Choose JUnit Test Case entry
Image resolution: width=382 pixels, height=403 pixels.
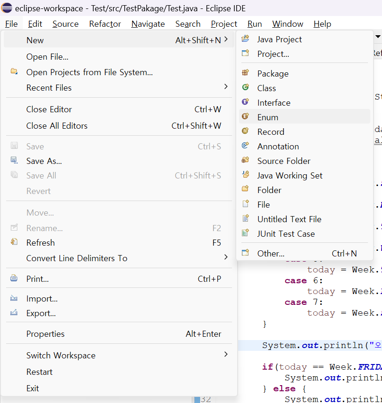tap(305, 234)
